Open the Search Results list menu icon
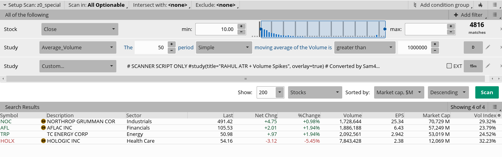Image resolution: width=502 pixels, height=157 pixels. pyautogui.click(x=494, y=107)
